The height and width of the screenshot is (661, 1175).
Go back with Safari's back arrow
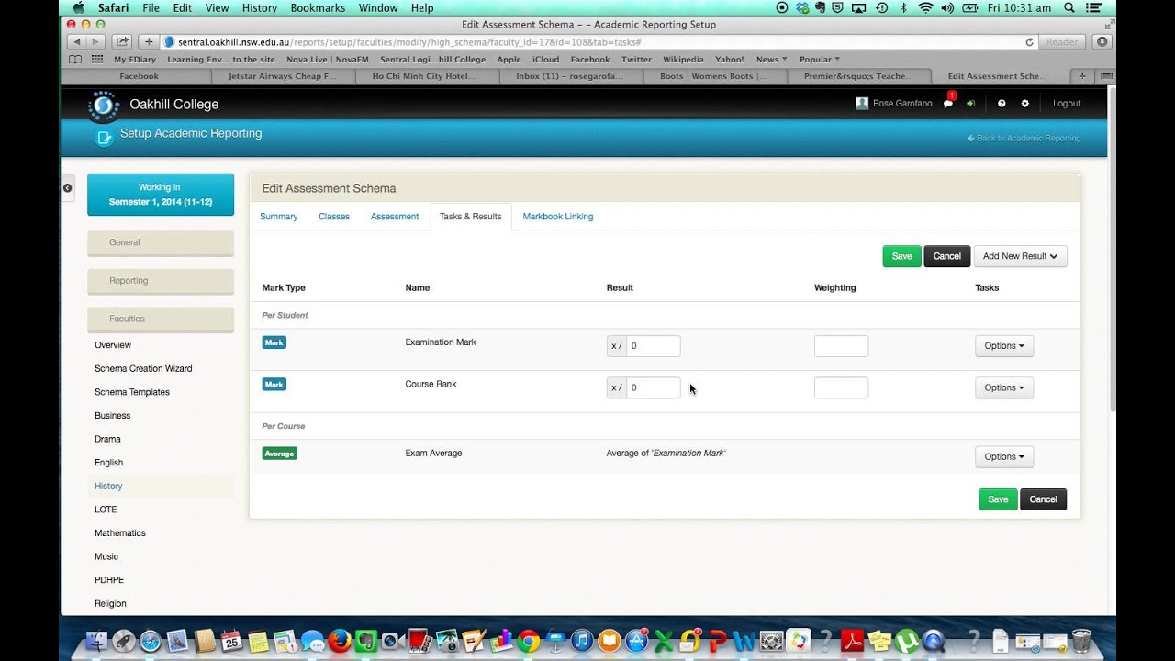pos(76,42)
